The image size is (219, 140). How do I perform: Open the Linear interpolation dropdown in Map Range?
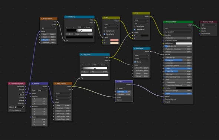tap(142, 59)
